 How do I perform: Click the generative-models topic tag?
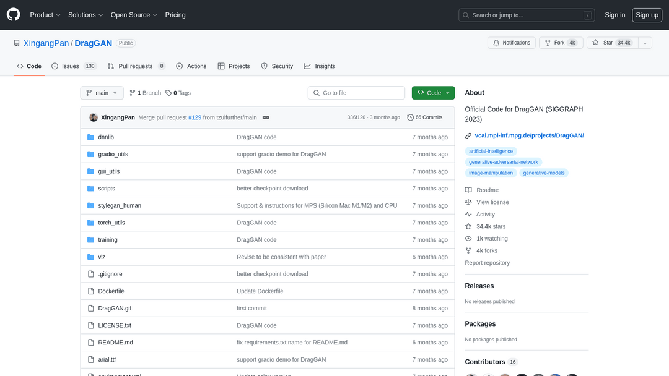coord(544,173)
